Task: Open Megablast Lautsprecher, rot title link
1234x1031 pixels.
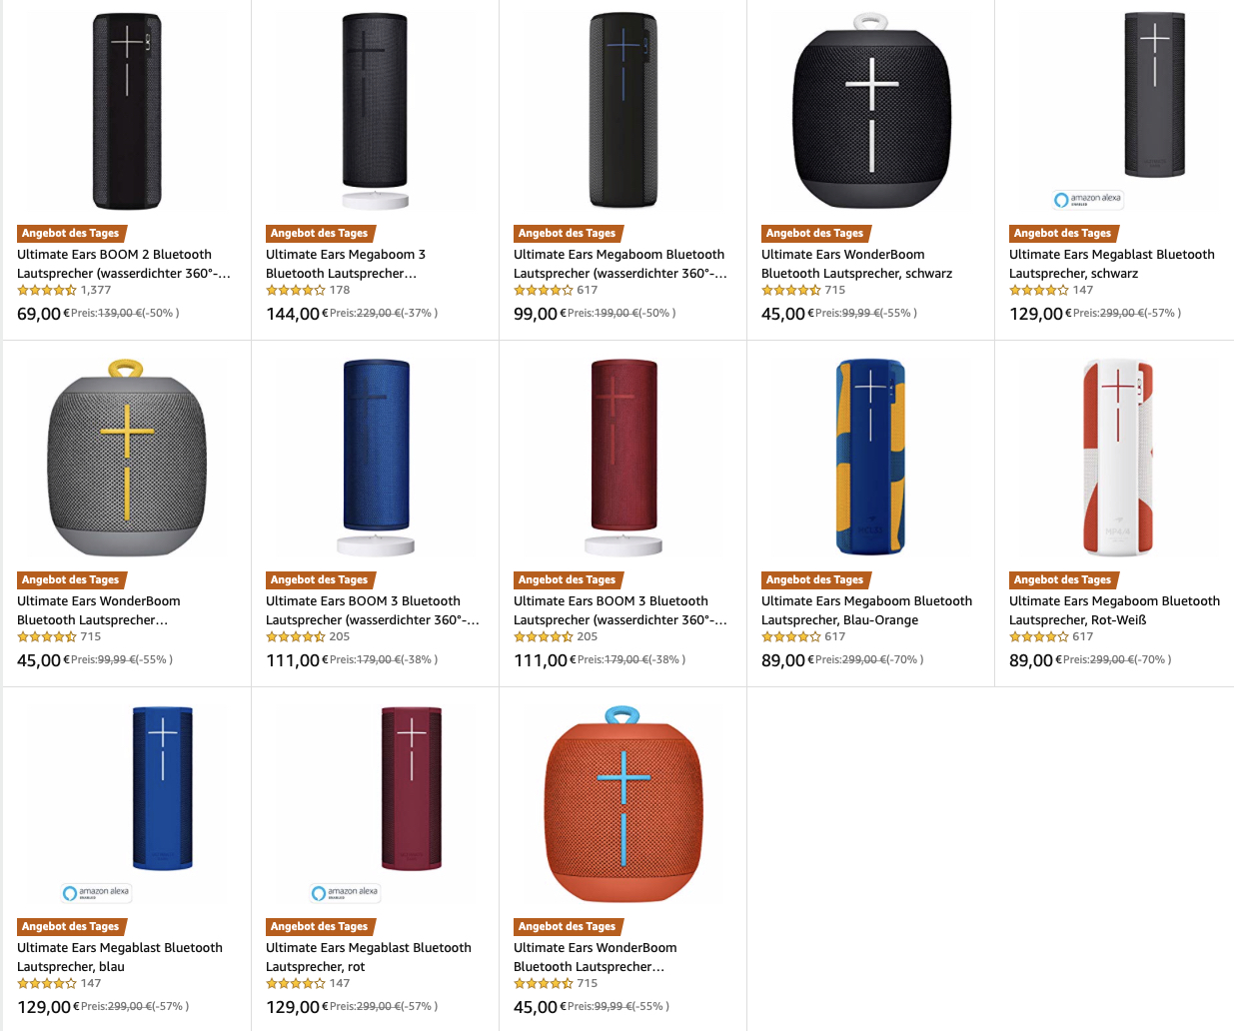Action: 369,957
